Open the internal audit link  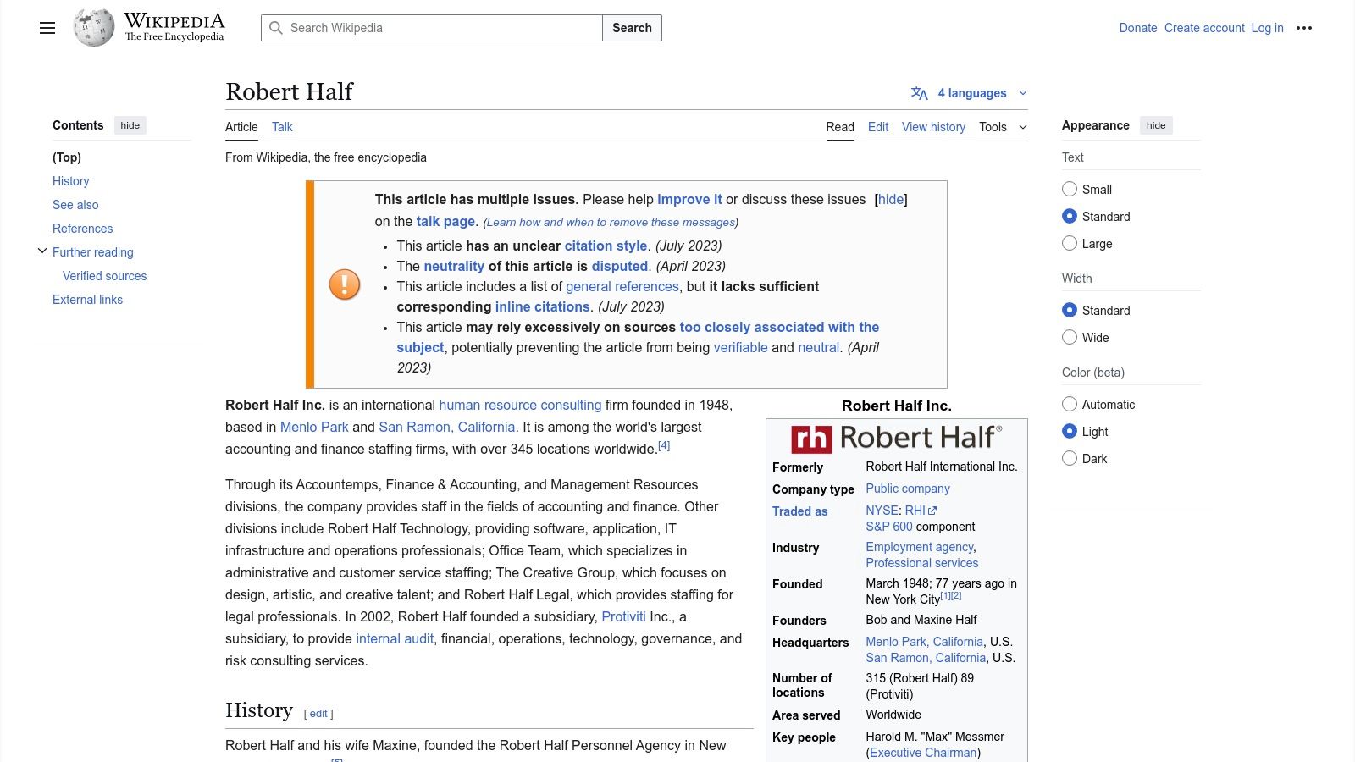pyautogui.click(x=395, y=639)
